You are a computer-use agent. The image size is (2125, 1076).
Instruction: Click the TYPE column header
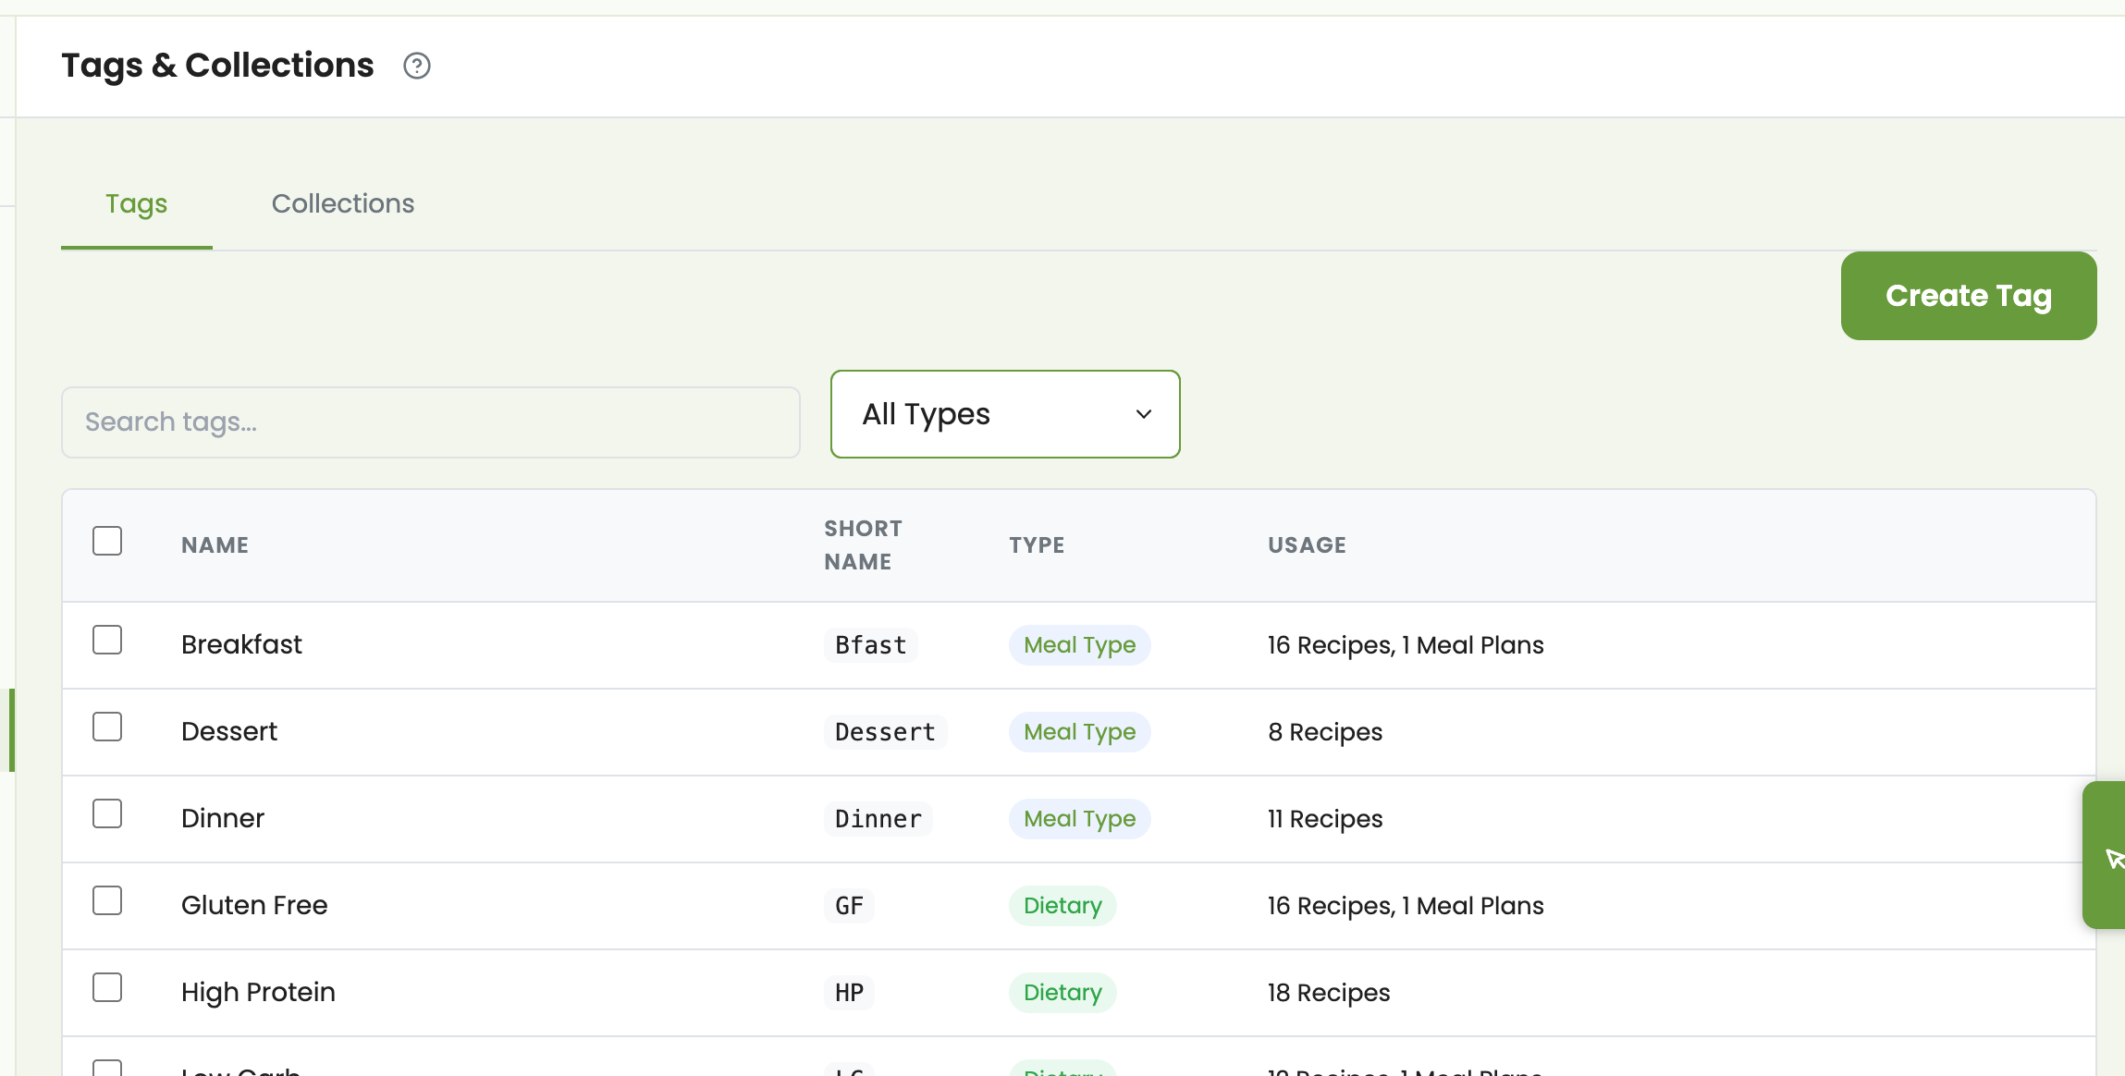pyautogui.click(x=1037, y=545)
